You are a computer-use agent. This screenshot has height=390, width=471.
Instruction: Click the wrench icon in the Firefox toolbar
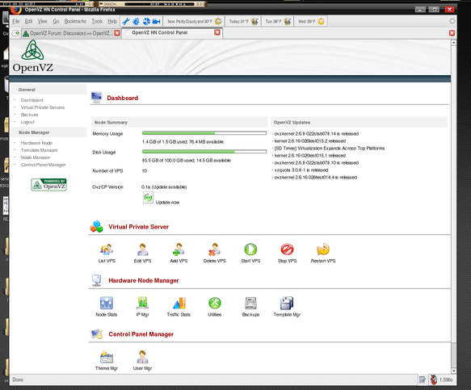point(126,21)
